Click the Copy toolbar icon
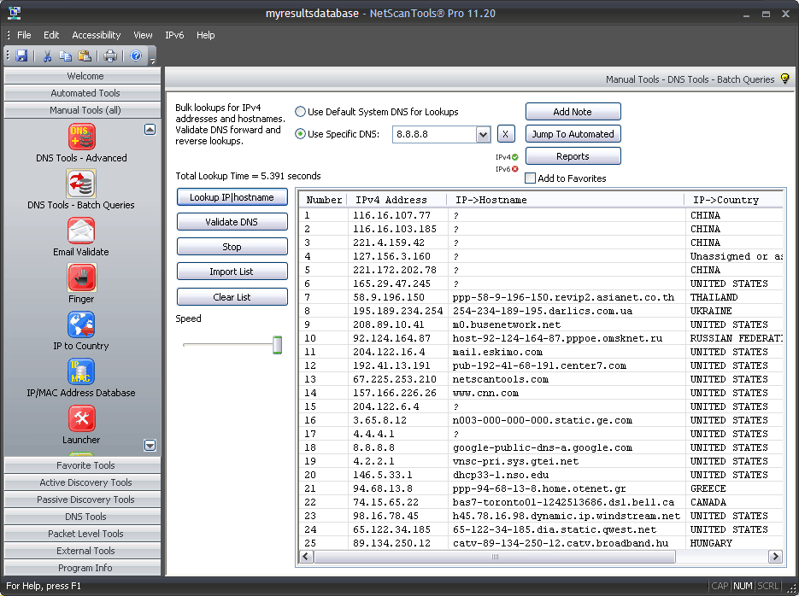The image size is (799, 596). point(65,56)
